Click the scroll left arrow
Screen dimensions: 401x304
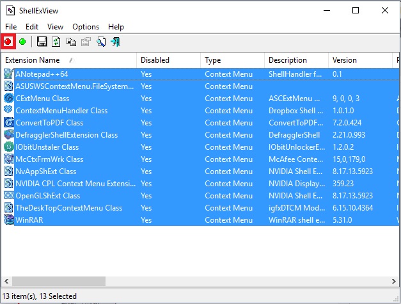(x=6, y=281)
